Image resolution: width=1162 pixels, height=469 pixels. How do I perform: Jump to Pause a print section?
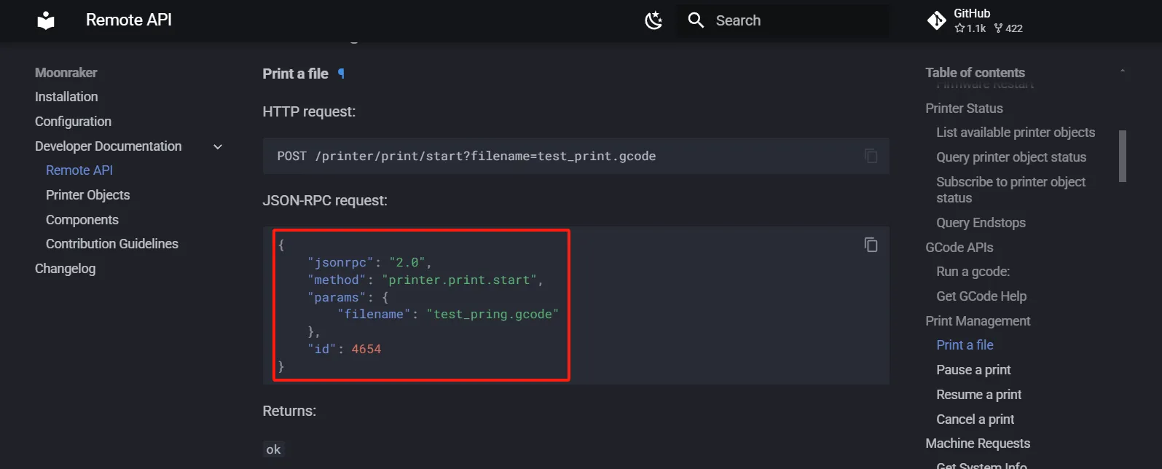coord(973,370)
